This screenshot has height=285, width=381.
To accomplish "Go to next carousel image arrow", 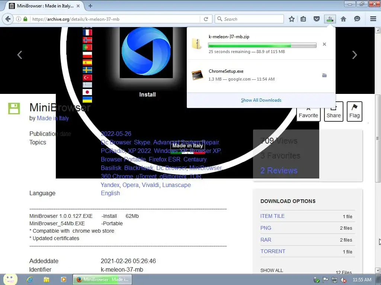I will click(x=355, y=55).
